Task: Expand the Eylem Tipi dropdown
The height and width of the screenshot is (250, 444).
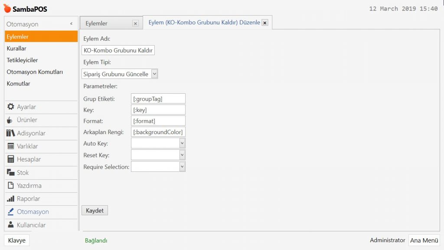Action: [154, 74]
